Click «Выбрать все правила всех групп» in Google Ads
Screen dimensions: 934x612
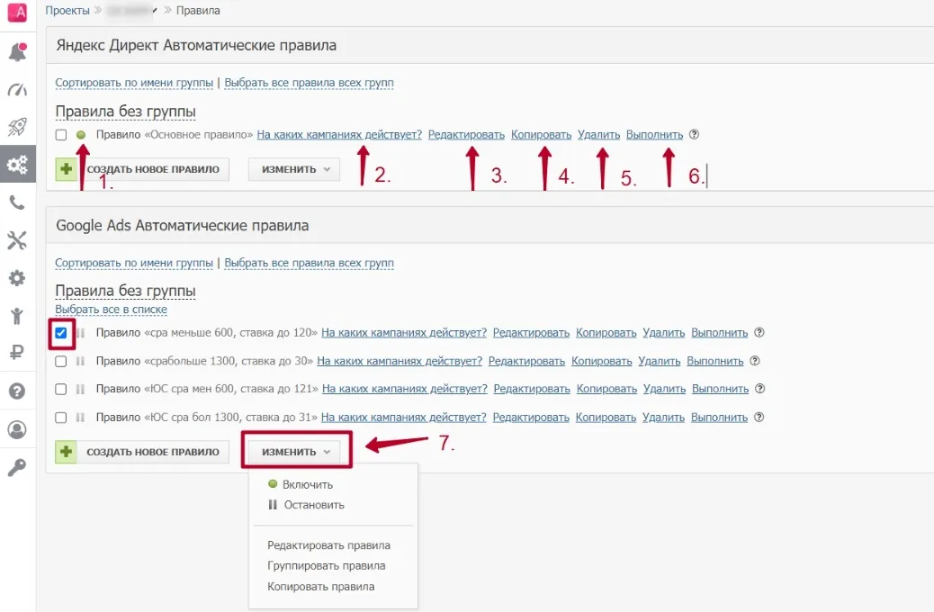tap(310, 263)
